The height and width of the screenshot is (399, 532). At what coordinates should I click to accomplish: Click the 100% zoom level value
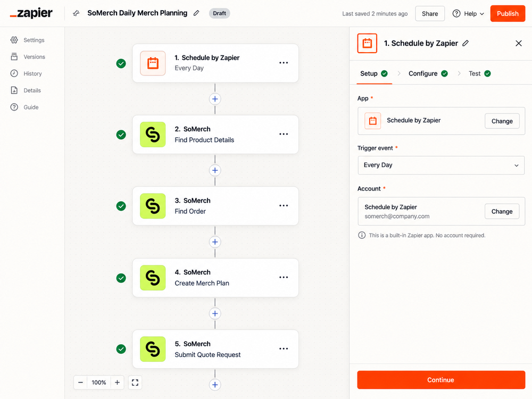[99, 383]
